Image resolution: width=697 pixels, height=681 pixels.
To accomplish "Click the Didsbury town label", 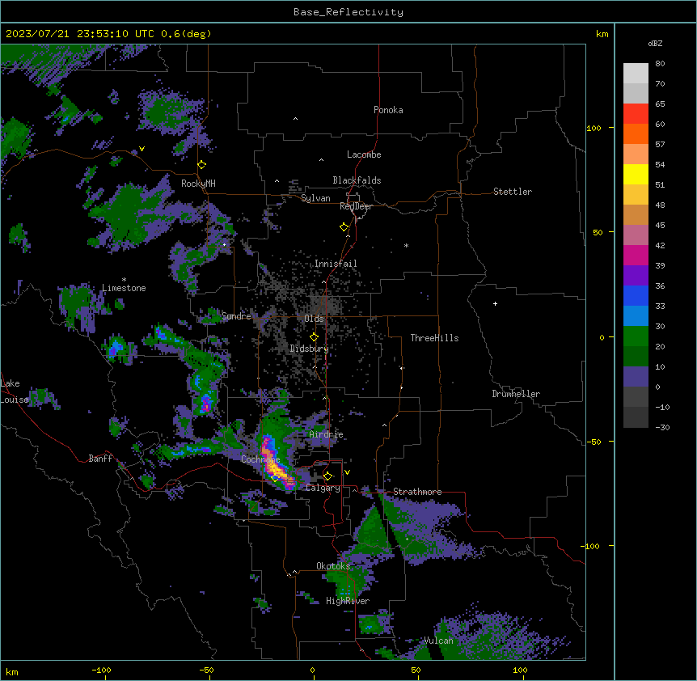I will coord(309,349).
